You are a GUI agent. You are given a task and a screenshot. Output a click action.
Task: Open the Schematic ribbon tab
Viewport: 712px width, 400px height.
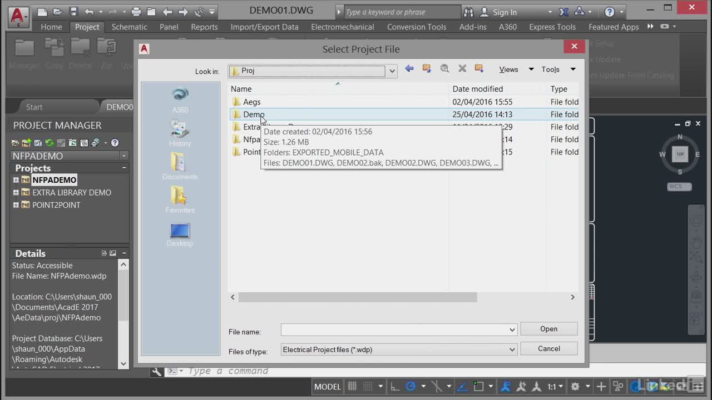point(129,27)
